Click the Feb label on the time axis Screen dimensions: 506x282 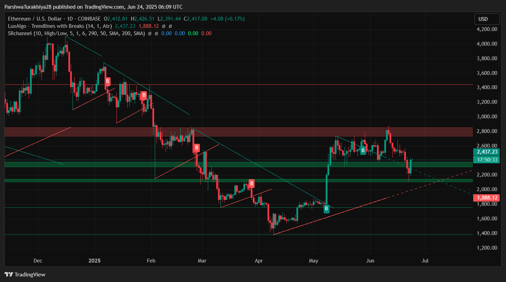click(x=151, y=260)
